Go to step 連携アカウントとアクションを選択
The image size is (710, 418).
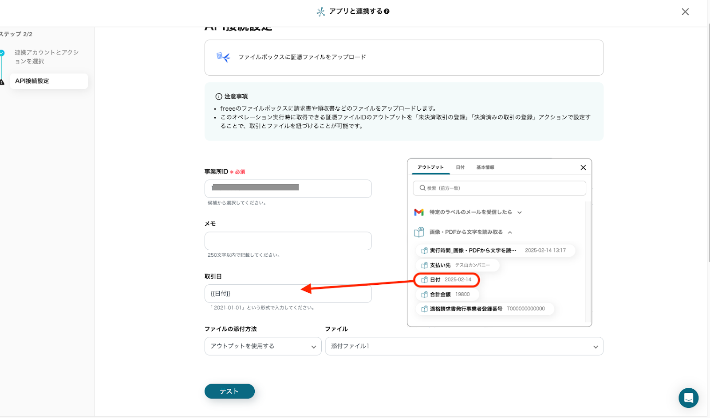click(47, 57)
